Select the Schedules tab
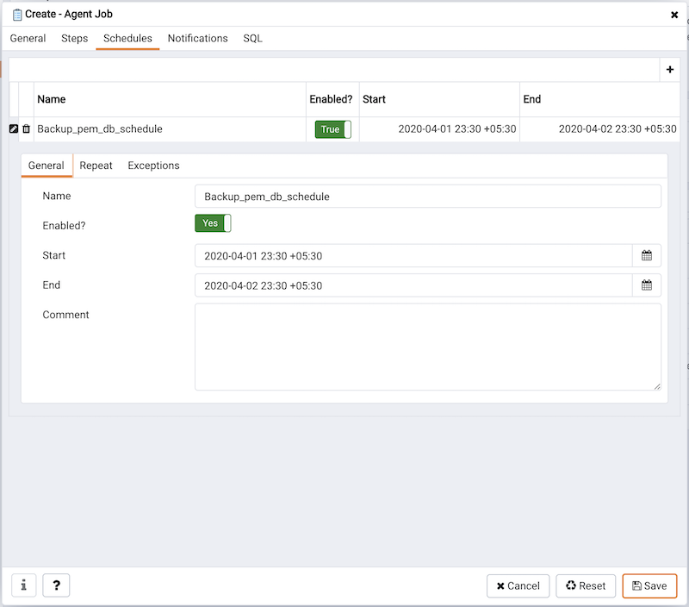Image resolution: width=689 pixels, height=607 pixels. 127,38
